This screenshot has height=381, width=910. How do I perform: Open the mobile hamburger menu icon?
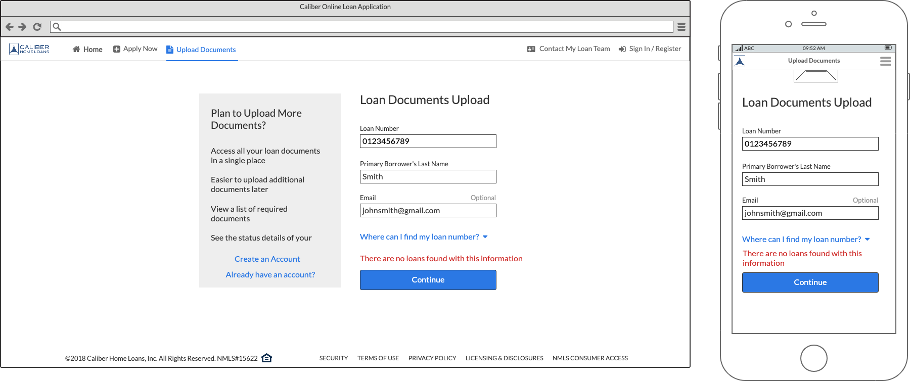pos(885,61)
